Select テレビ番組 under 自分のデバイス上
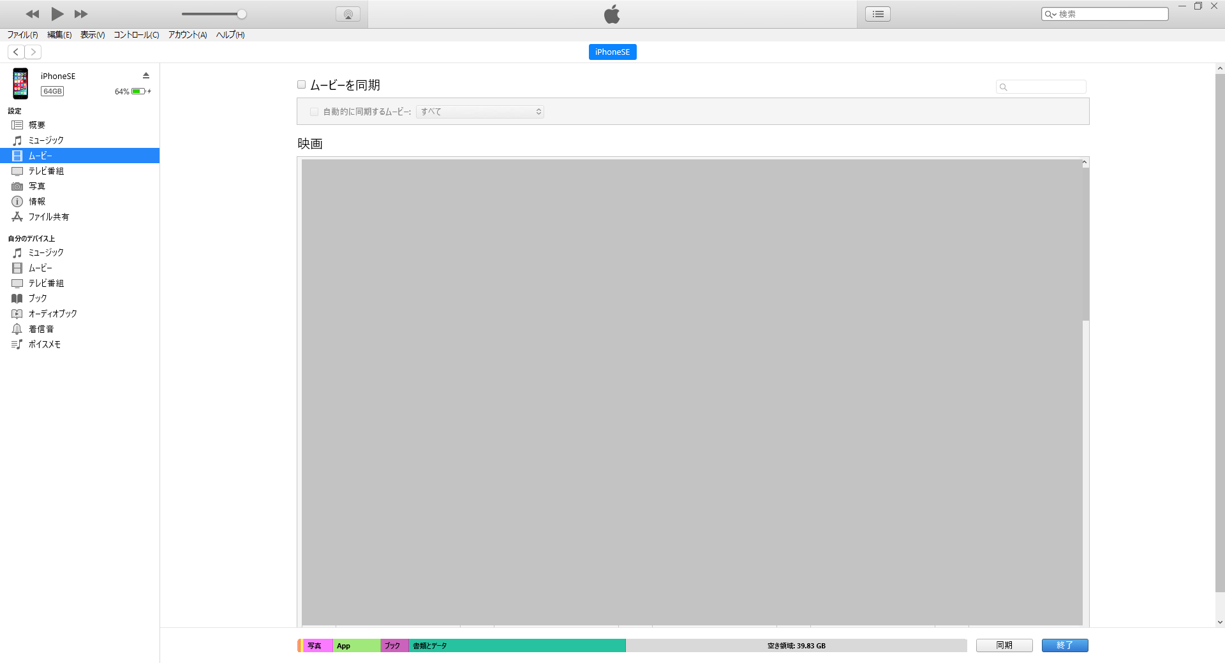Screen dimensions: 1225x663 click(80, 283)
